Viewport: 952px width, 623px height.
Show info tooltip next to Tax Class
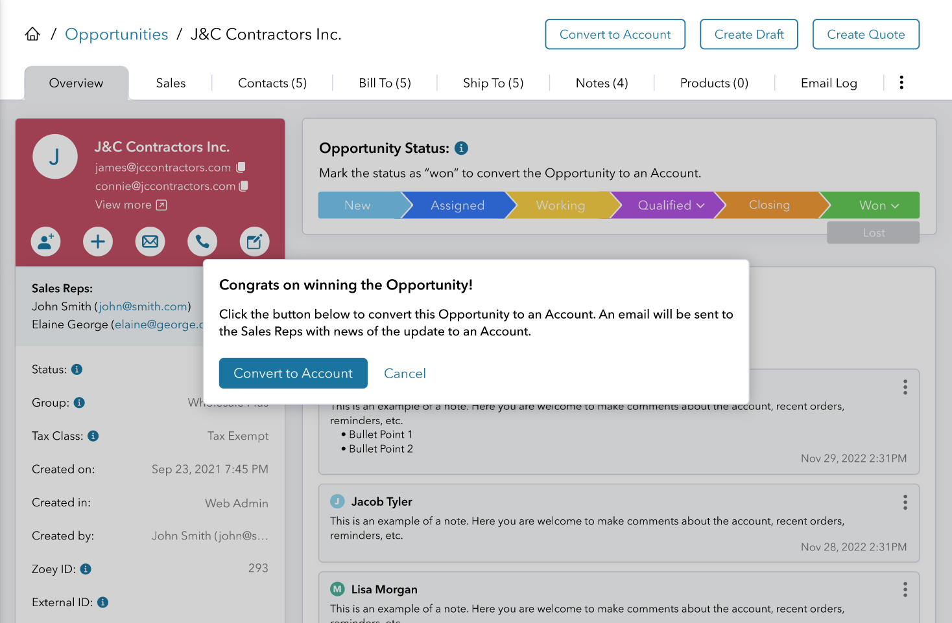[93, 436]
